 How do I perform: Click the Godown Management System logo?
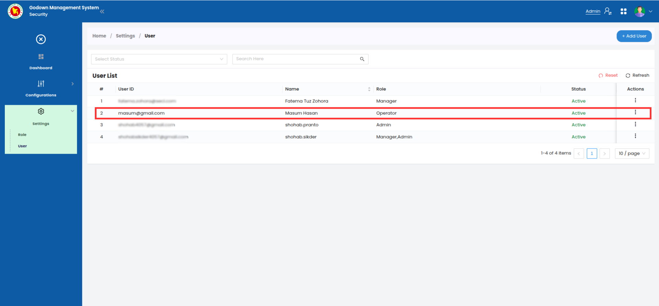15,11
